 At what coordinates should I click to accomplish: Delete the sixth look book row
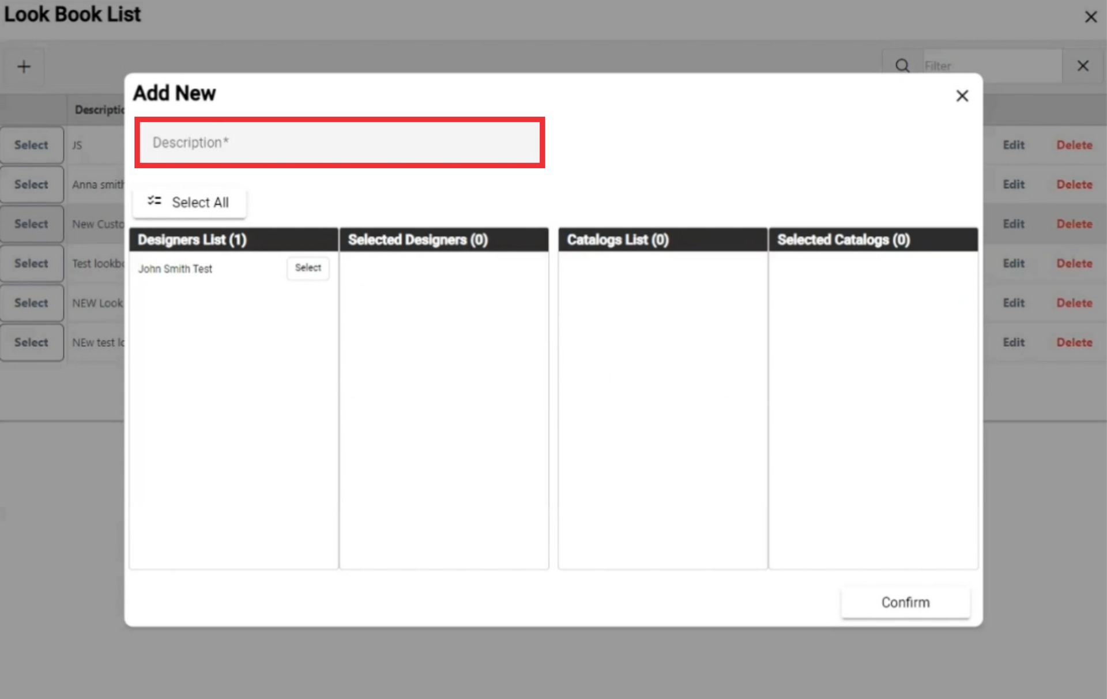pos(1074,342)
